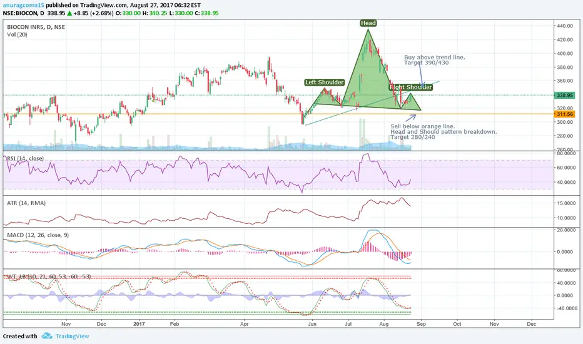
Task: Click the Dec 2016 time axis label
Action: click(x=101, y=324)
